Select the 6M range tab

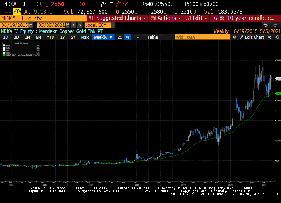(x=38, y=37)
